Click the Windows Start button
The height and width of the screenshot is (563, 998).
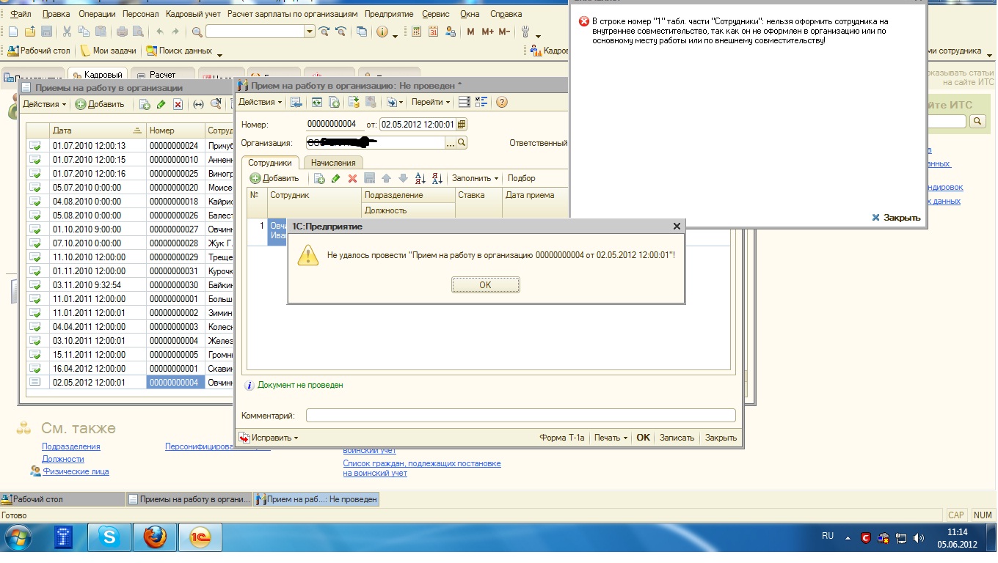pyautogui.click(x=19, y=538)
